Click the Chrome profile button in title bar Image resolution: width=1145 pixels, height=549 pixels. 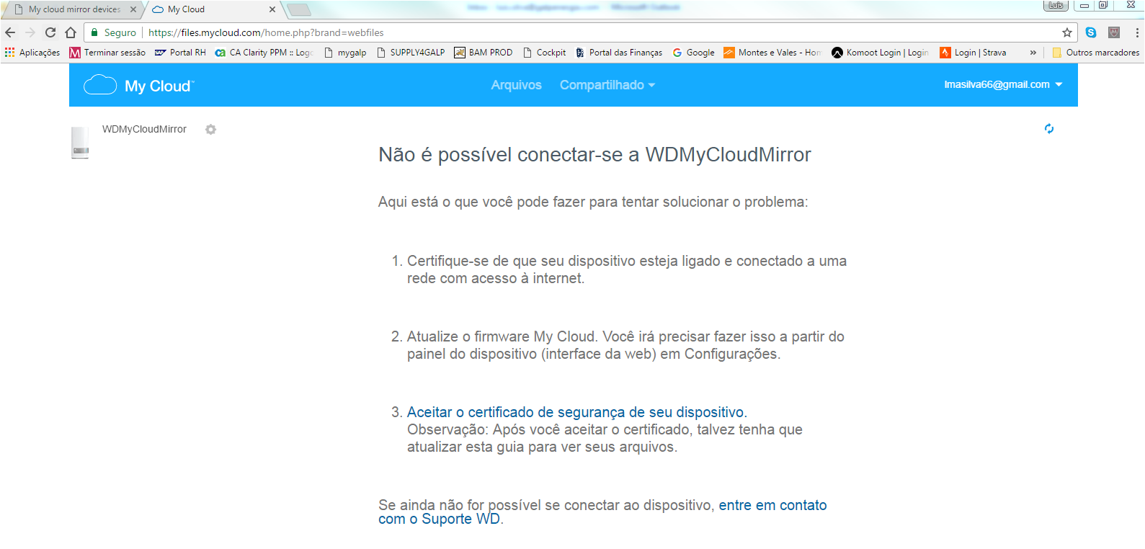pyautogui.click(x=1056, y=6)
